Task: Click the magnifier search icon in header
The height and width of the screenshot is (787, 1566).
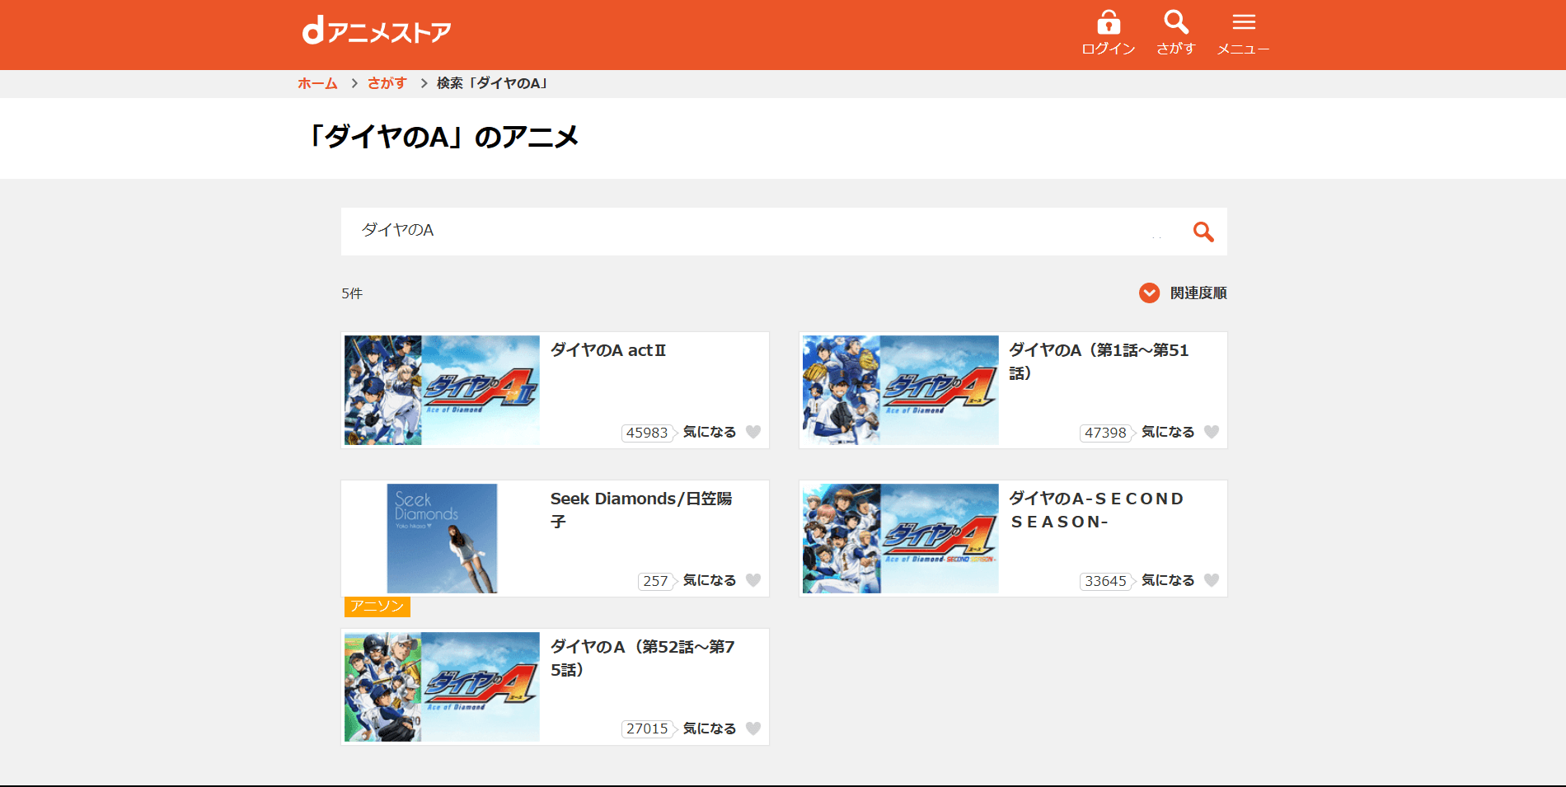Action: coord(1175,22)
